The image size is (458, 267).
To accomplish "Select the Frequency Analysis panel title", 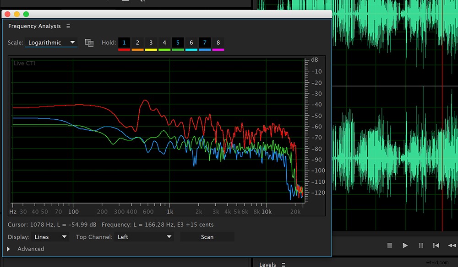I will 34,26.
